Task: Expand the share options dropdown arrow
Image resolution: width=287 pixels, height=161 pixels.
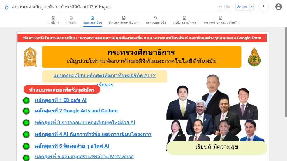Action: (x=251, y=7)
